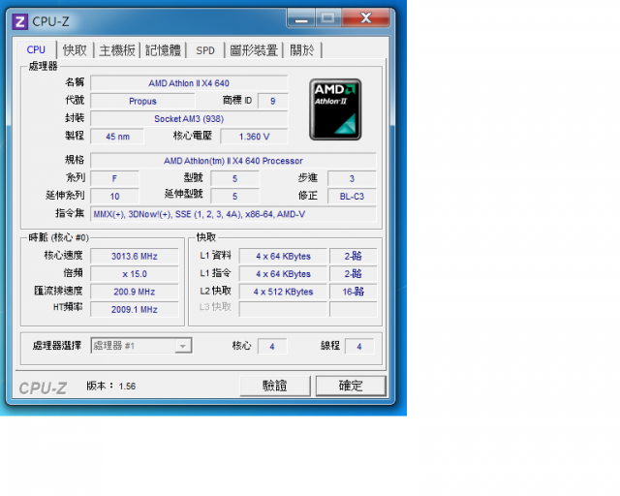The height and width of the screenshot is (496, 620).
Task: Switch to the SPD tab
Action: point(205,50)
